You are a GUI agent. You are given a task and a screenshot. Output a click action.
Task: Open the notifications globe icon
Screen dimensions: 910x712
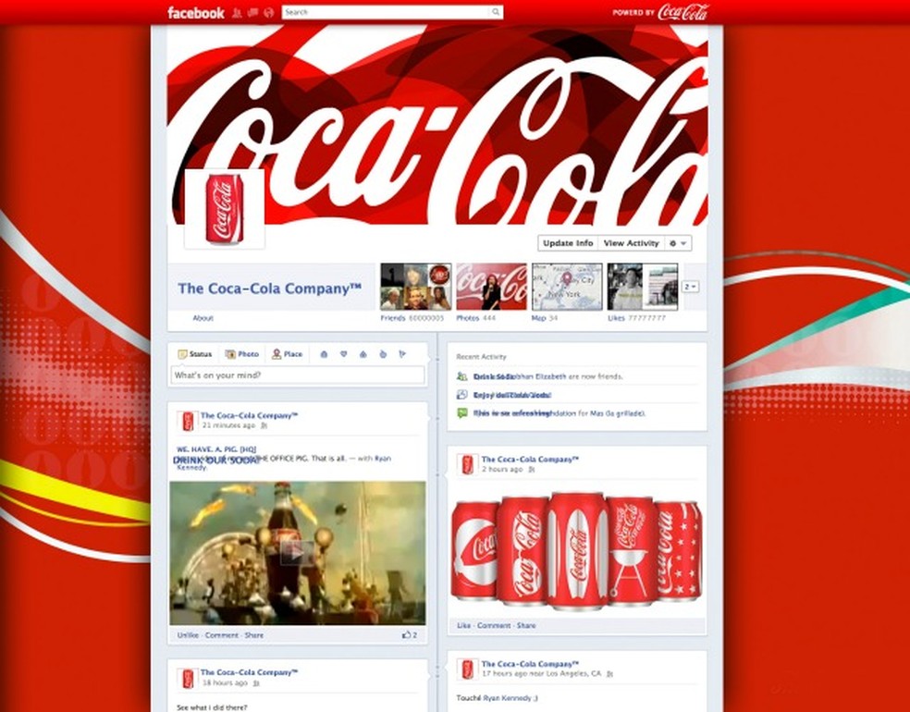pos(268,12)
